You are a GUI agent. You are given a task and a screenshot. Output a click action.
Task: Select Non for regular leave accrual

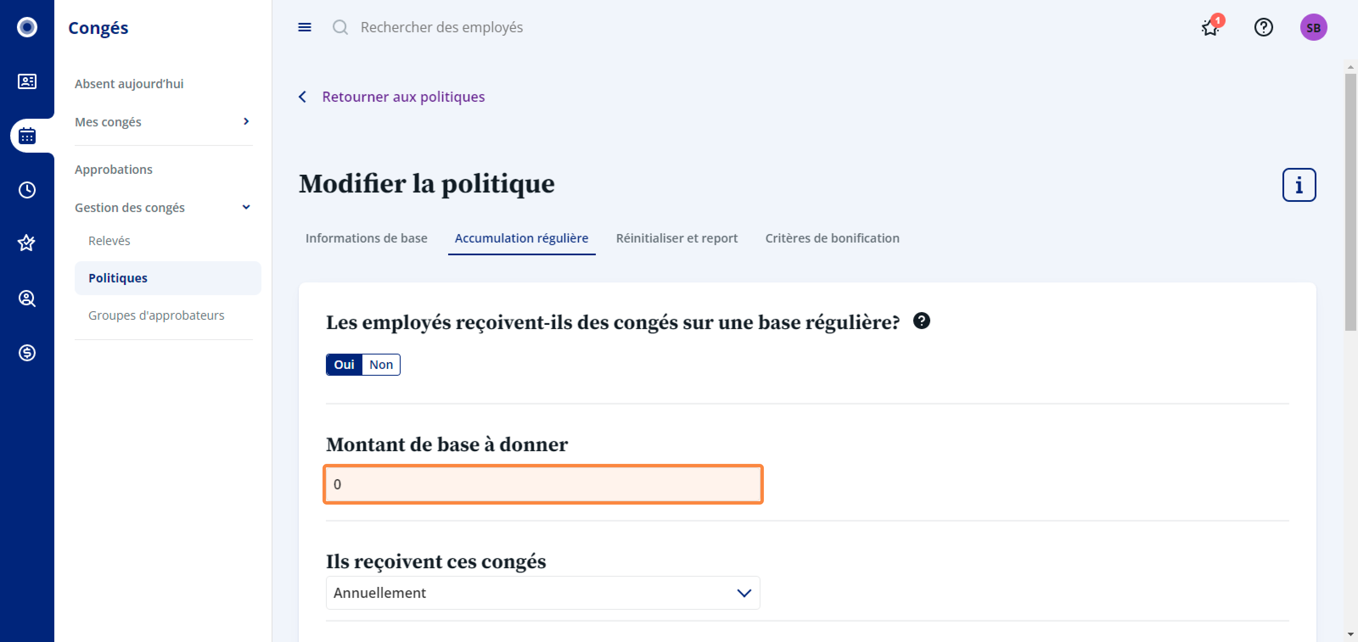381,364
